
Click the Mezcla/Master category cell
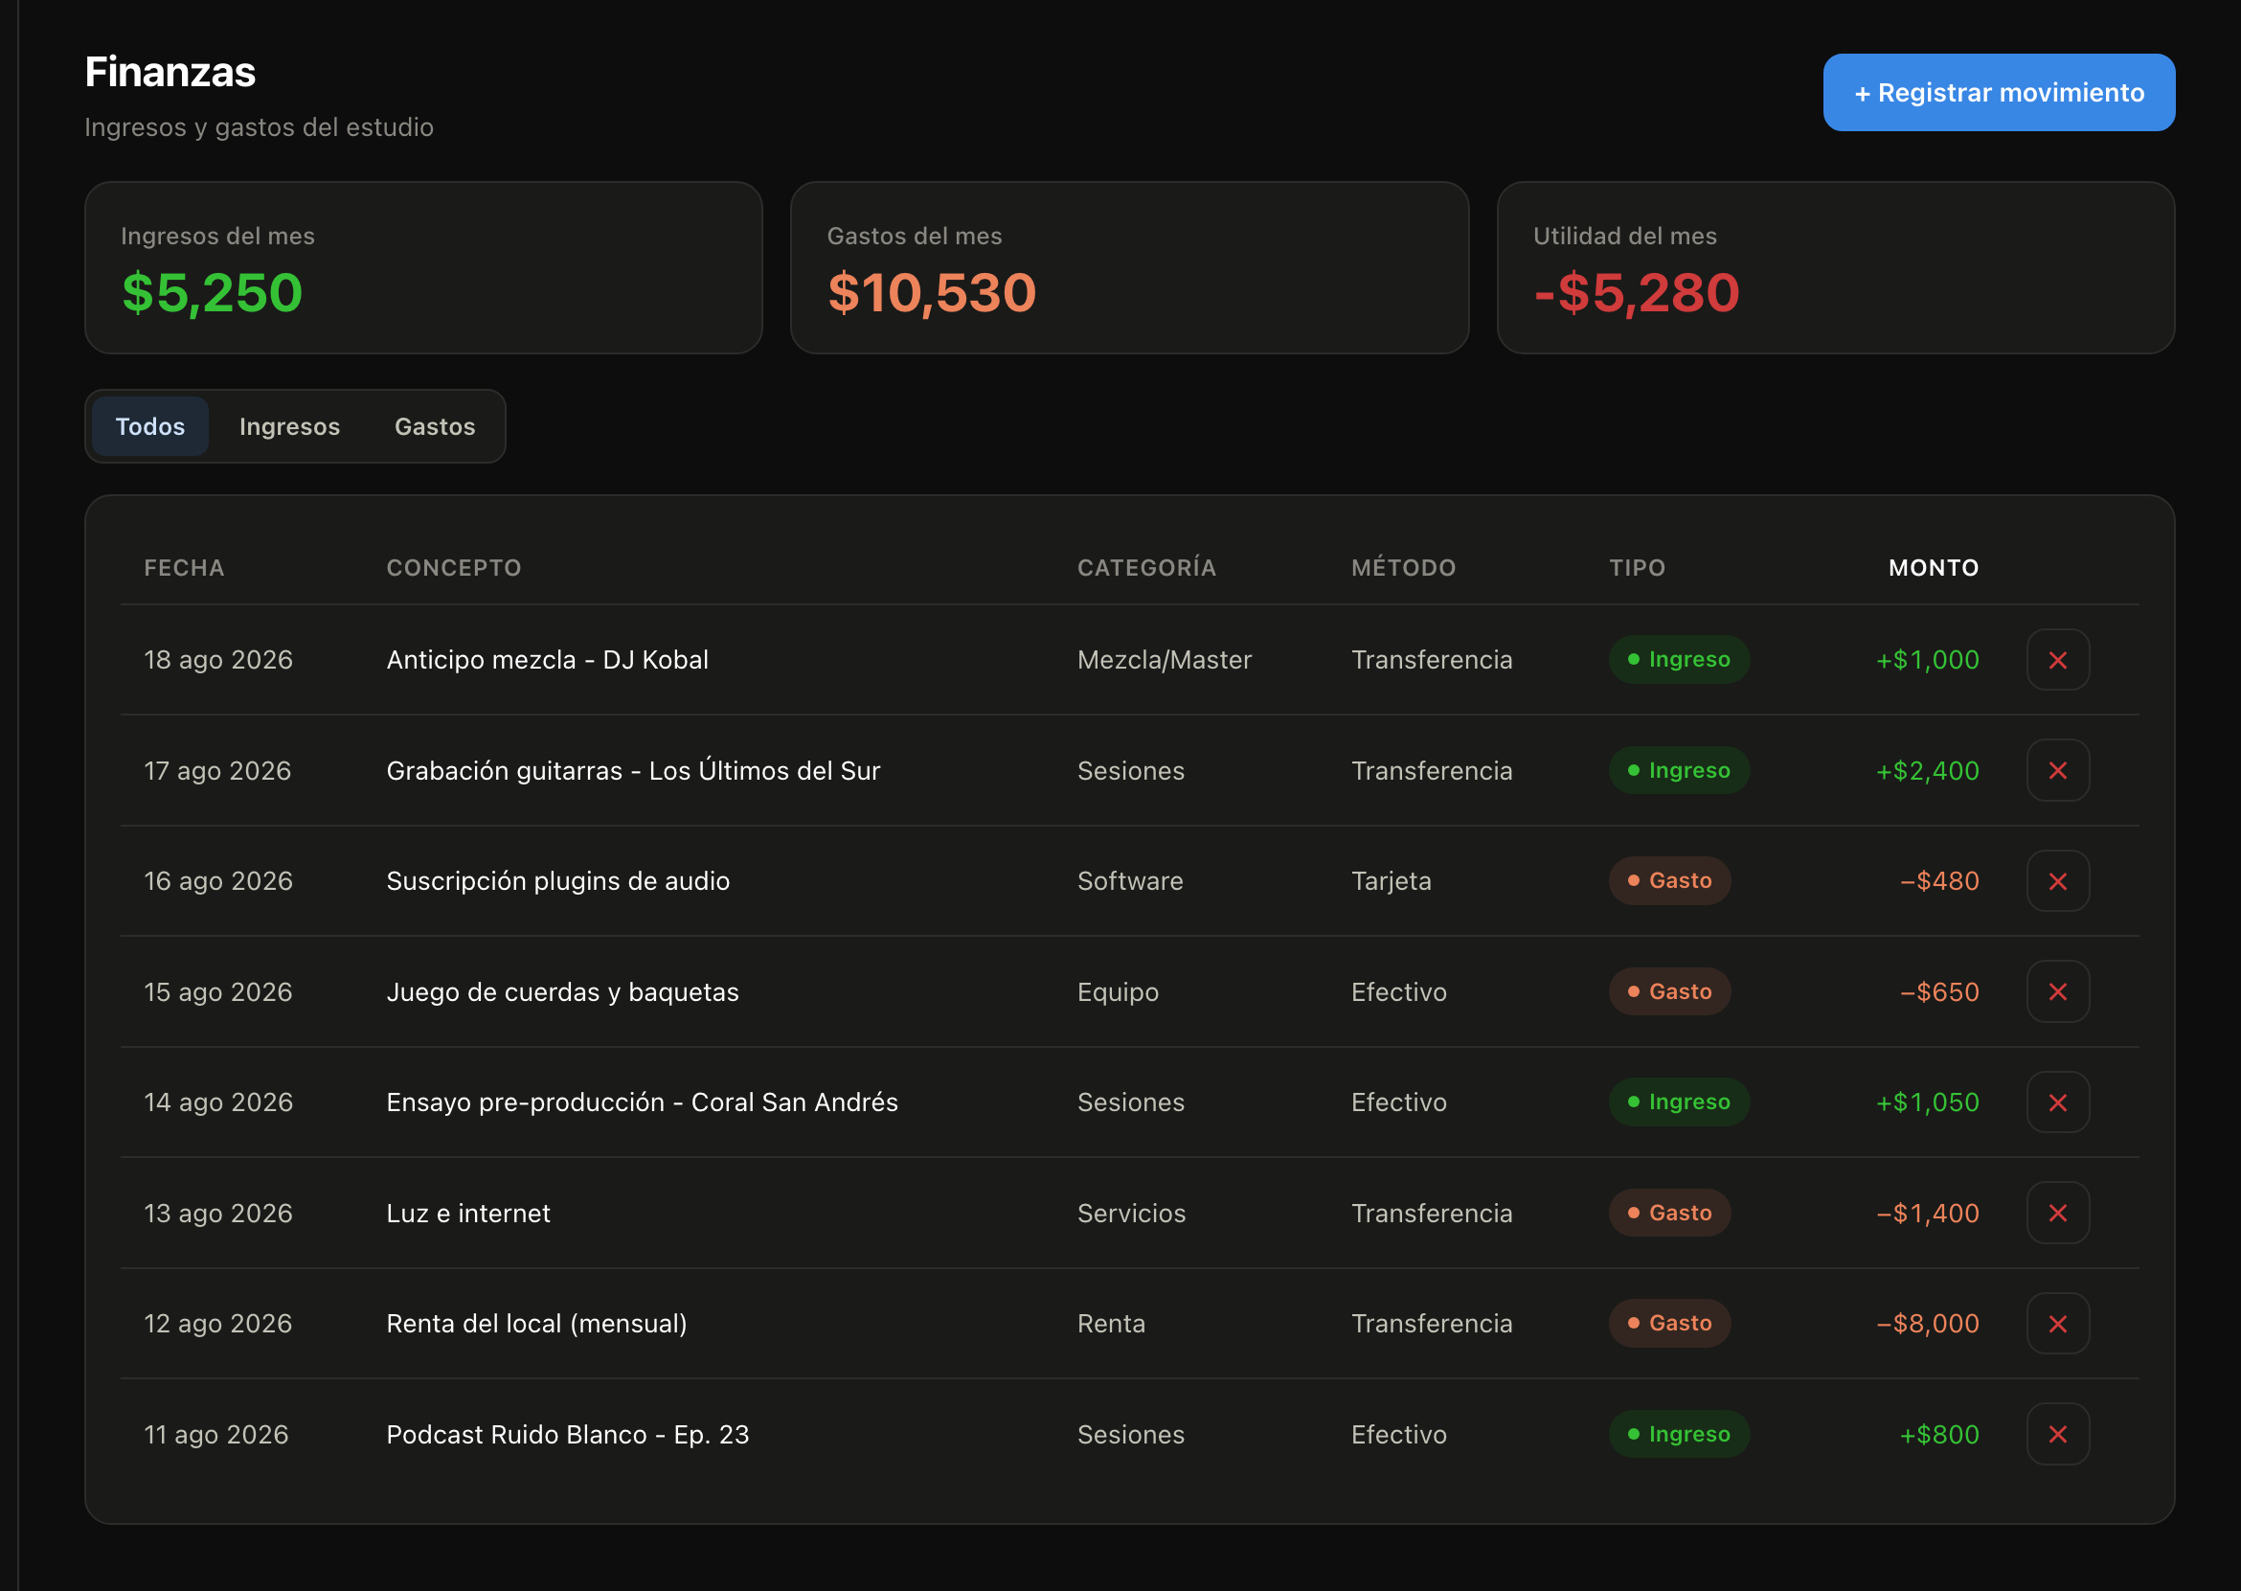pyautogui.click(x=1164, y=659)
